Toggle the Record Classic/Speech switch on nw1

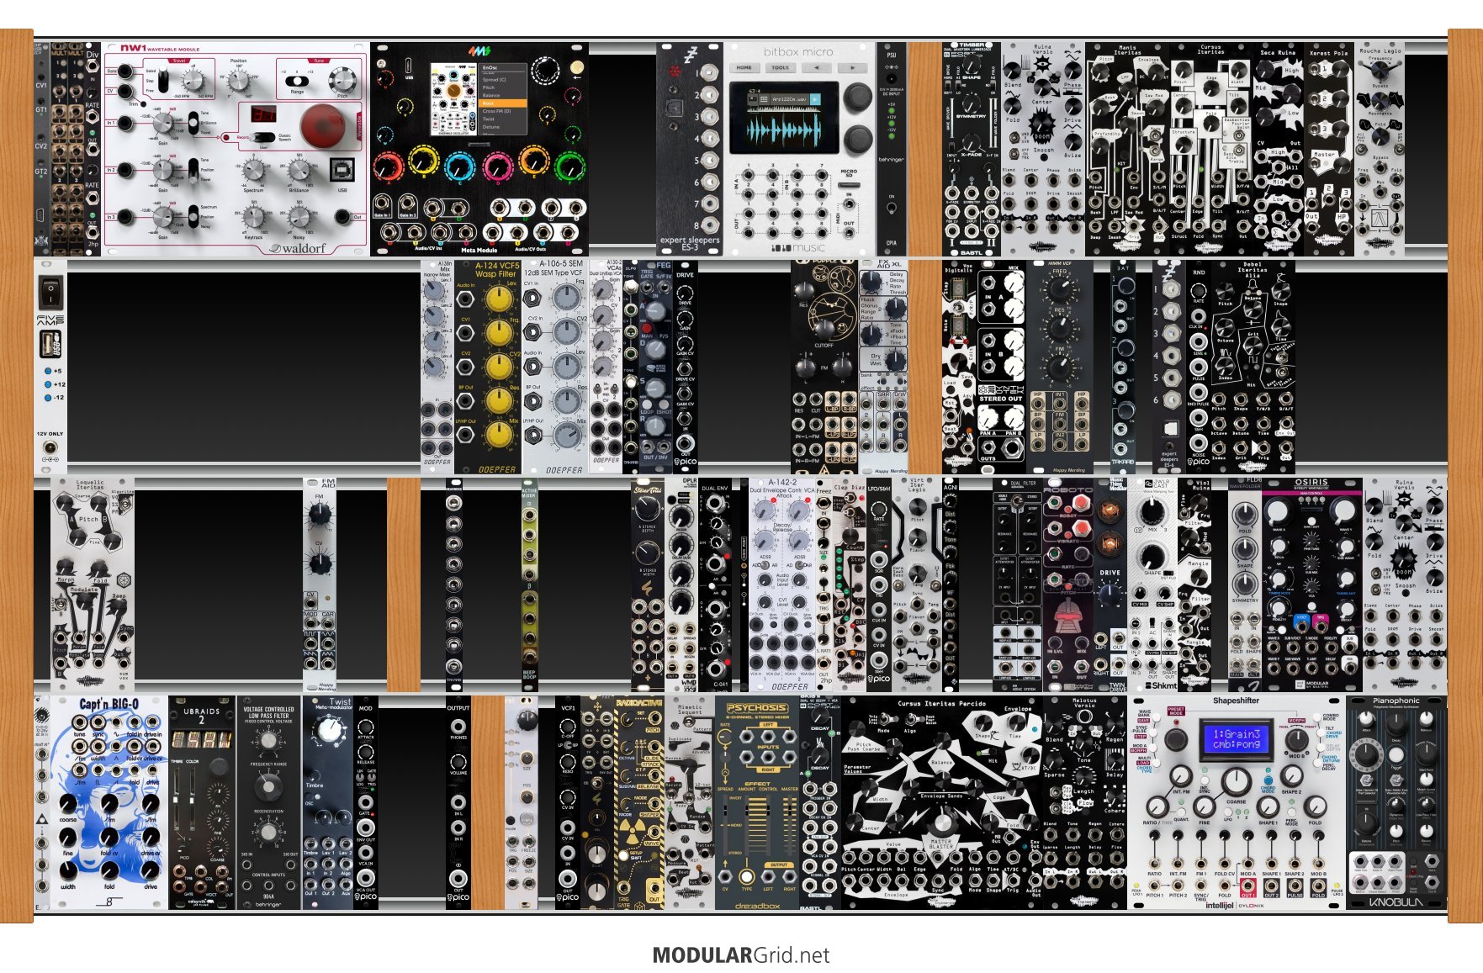coord(264,137)
